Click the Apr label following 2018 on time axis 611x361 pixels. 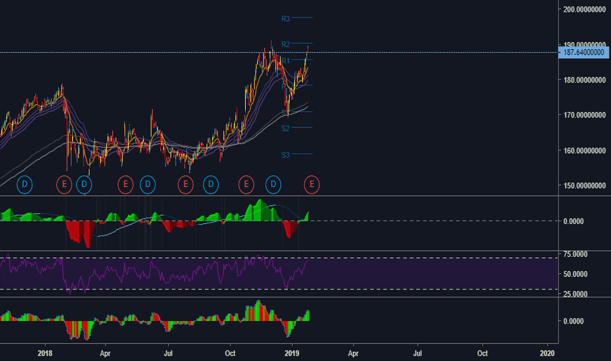click(105, 353)
